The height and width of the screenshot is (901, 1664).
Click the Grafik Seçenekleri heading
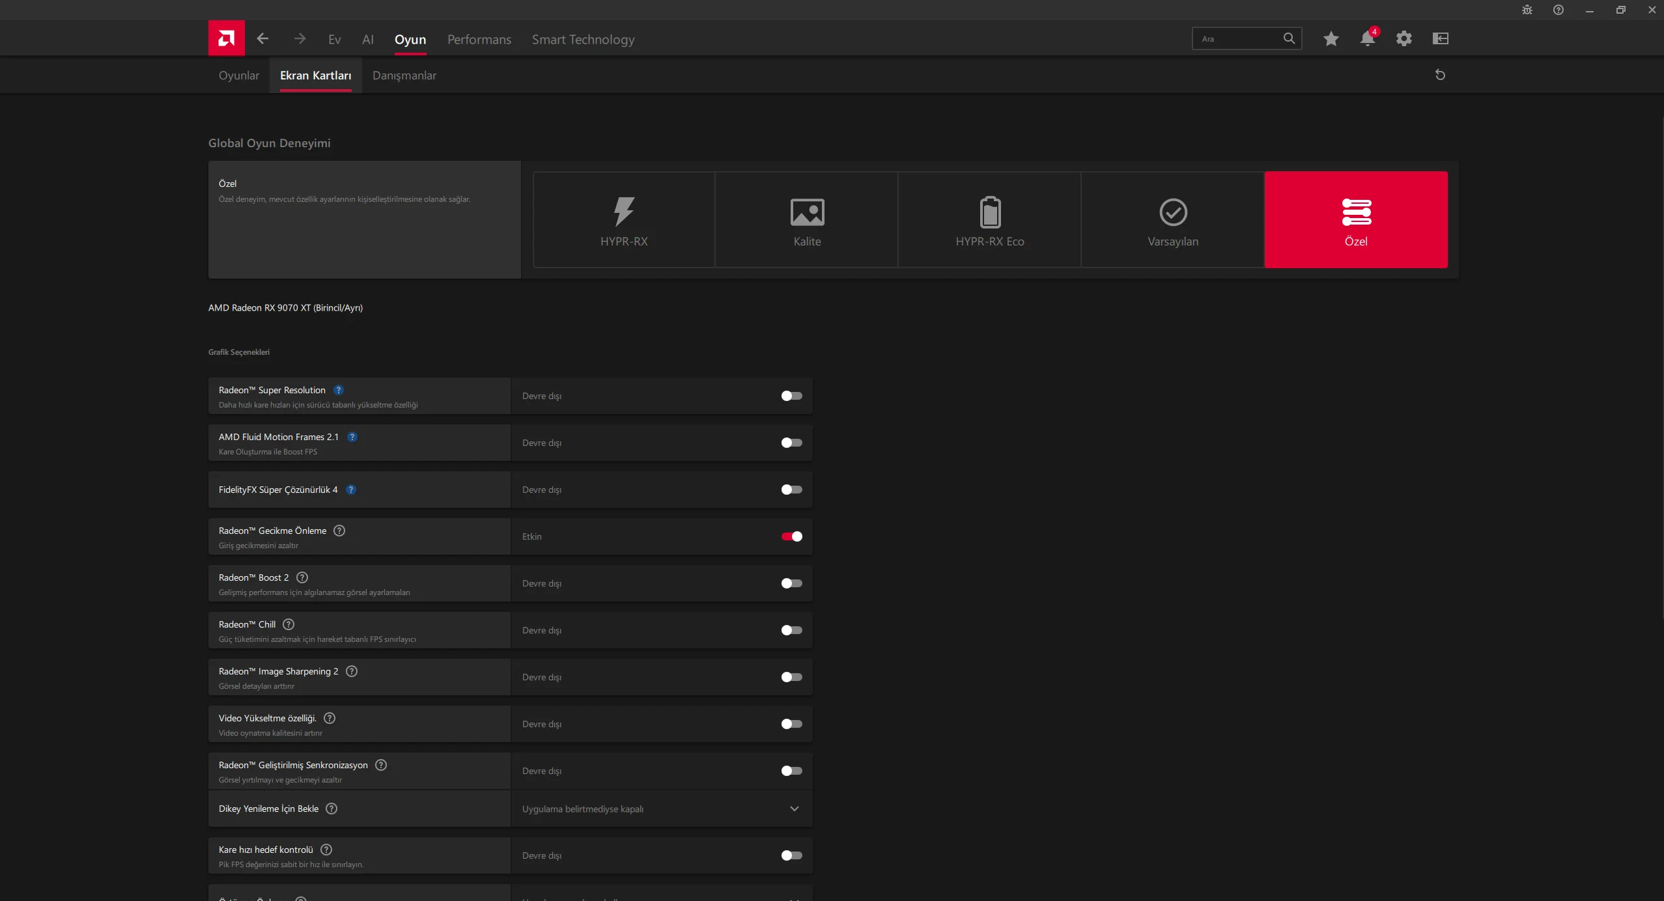pos(239,352)
